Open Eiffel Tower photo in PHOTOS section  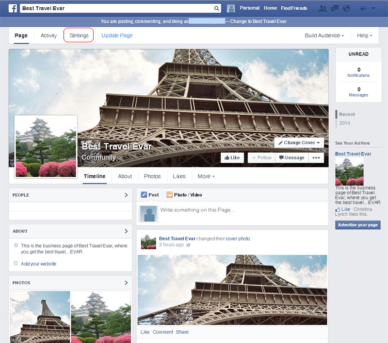tap(40, 317)
